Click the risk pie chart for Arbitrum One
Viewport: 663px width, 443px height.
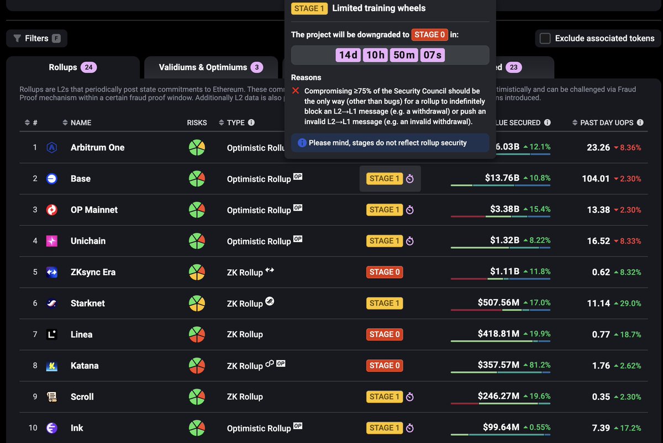197,147
